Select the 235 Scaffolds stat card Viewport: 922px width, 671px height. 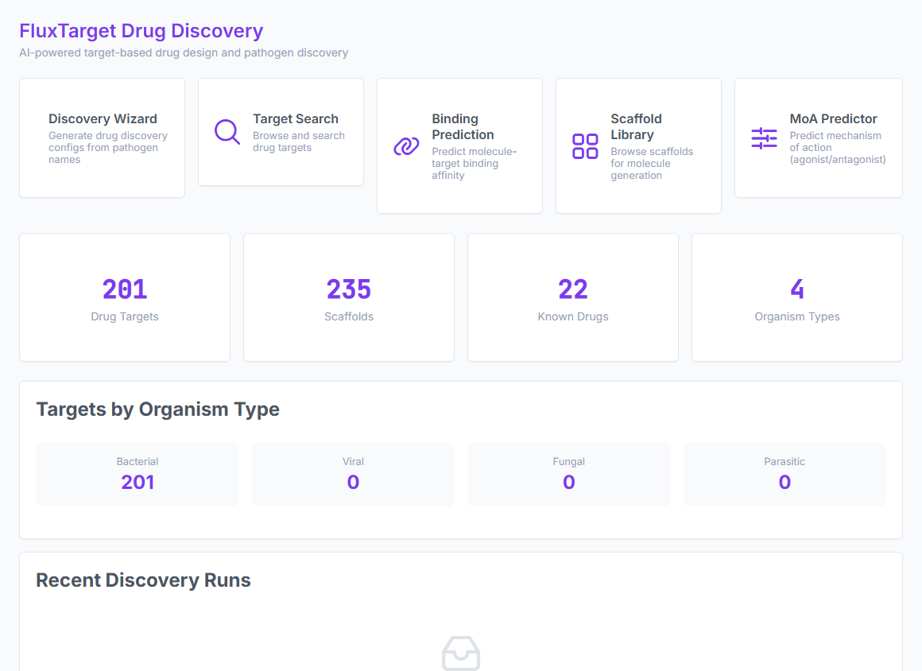point(349,297)
